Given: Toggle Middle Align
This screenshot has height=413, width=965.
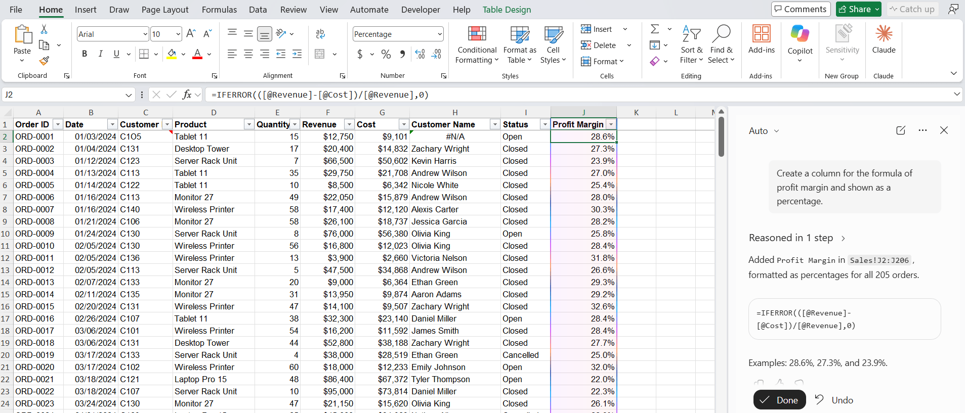Looking at the screenshot, I should 248,34.
